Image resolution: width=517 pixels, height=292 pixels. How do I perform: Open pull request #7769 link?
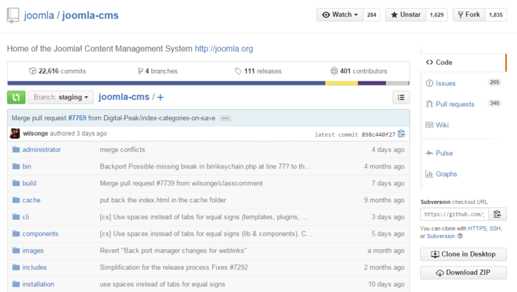(x=77, y=118)
